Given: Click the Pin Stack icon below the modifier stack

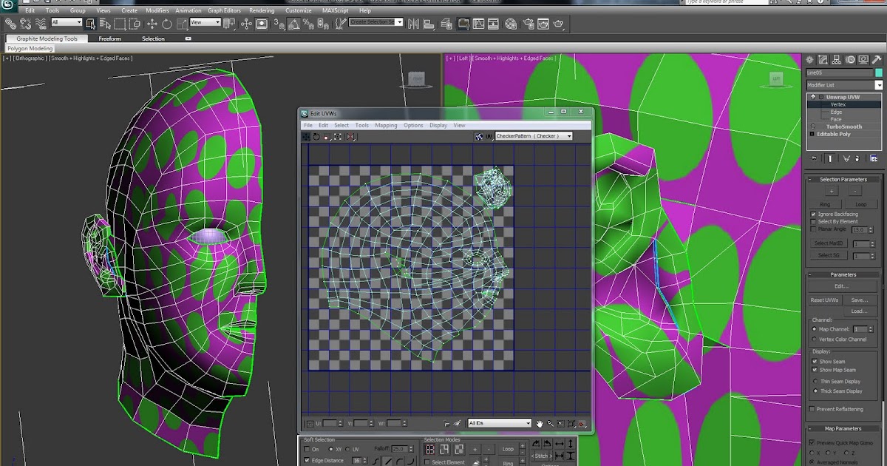Looking at the screenshot, I should 814,158.
